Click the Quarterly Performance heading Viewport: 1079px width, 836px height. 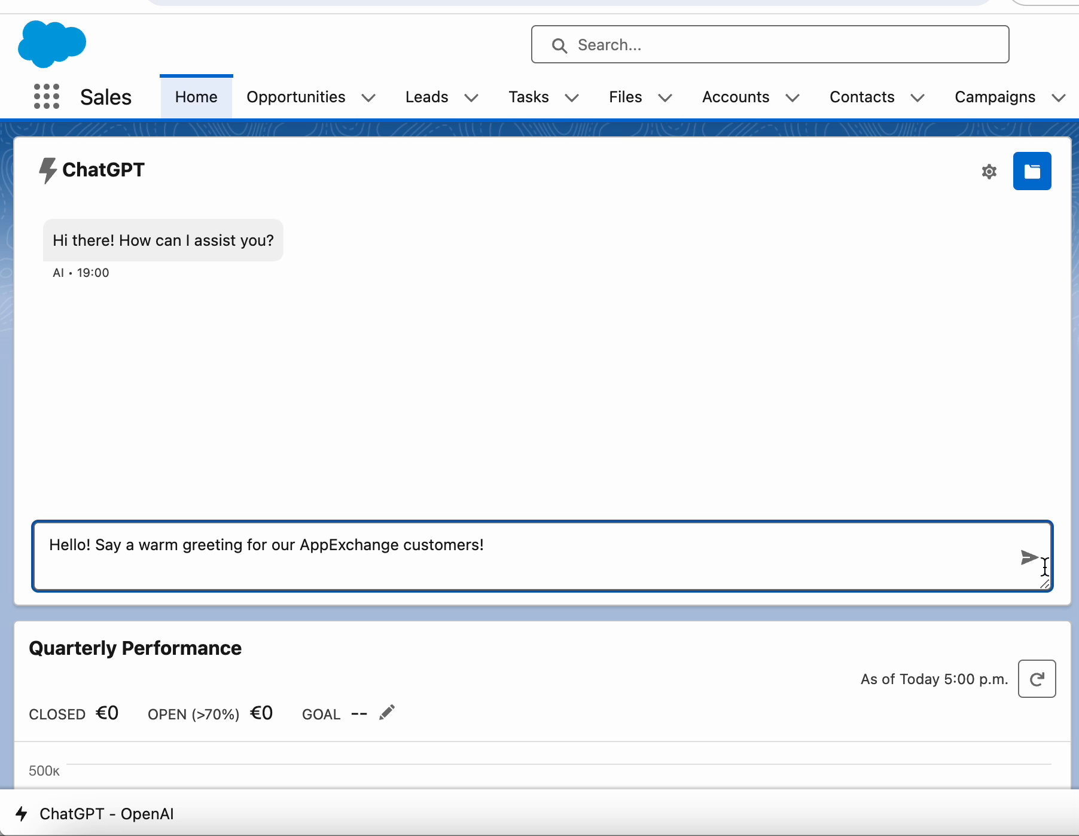click(x=135, y=648)
